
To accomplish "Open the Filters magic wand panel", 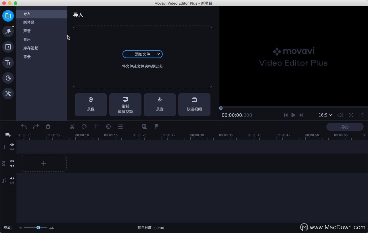I will 8,31.
